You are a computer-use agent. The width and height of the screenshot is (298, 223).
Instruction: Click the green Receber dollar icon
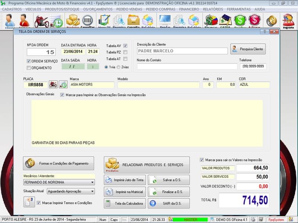[240, 20]
